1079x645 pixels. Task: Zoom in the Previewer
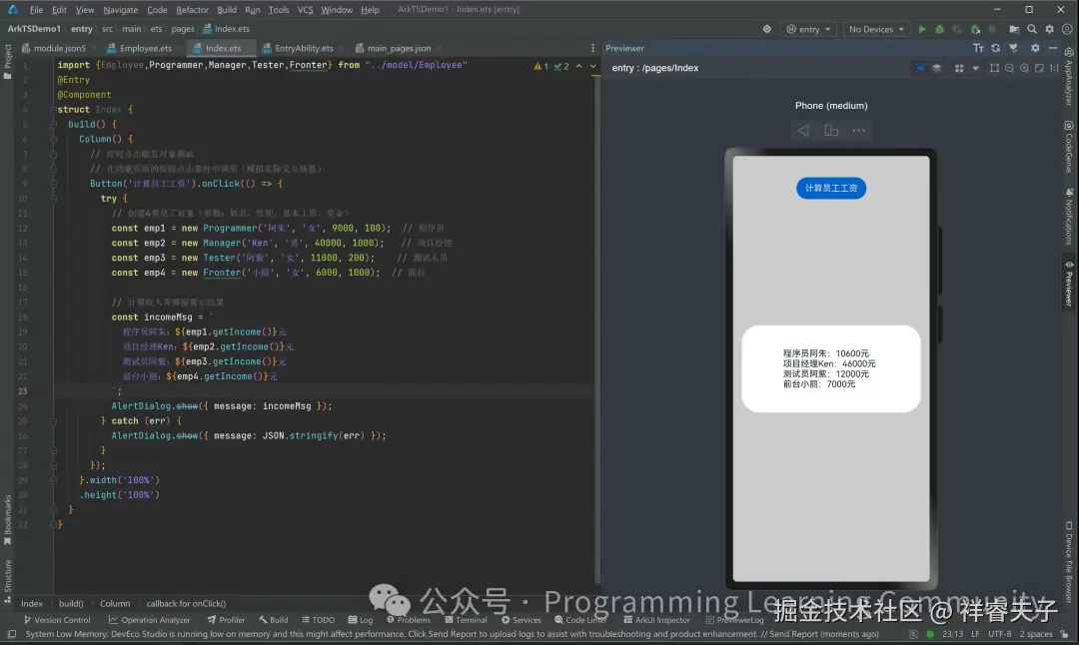pos(1025,68)
